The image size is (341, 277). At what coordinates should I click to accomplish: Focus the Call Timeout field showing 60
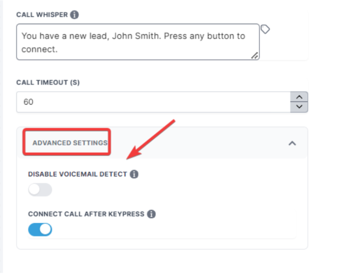point(150,102)
